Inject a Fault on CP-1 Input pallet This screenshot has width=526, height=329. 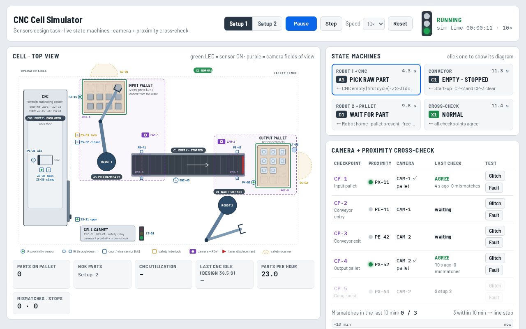[494, 188]
